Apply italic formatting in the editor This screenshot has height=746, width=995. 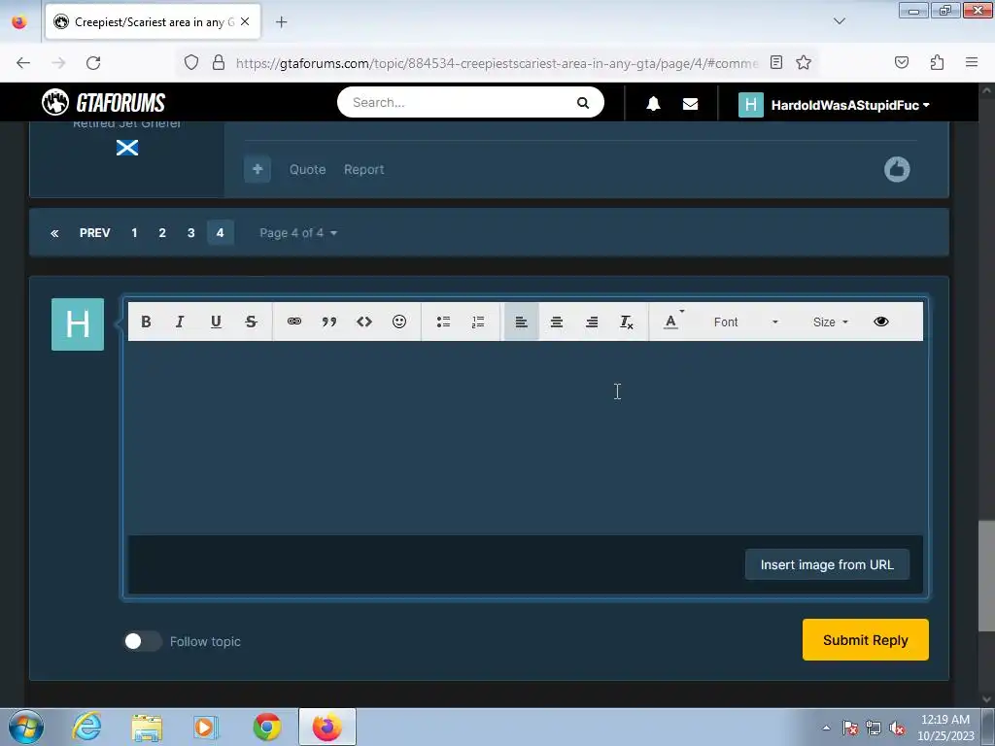tap(180, 322)
